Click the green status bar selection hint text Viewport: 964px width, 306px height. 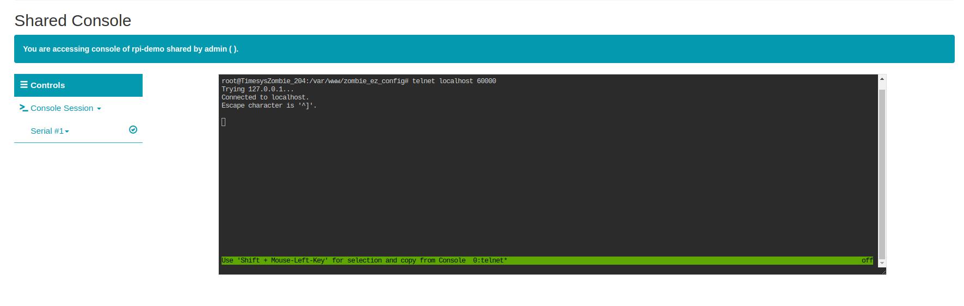point(343,260)
